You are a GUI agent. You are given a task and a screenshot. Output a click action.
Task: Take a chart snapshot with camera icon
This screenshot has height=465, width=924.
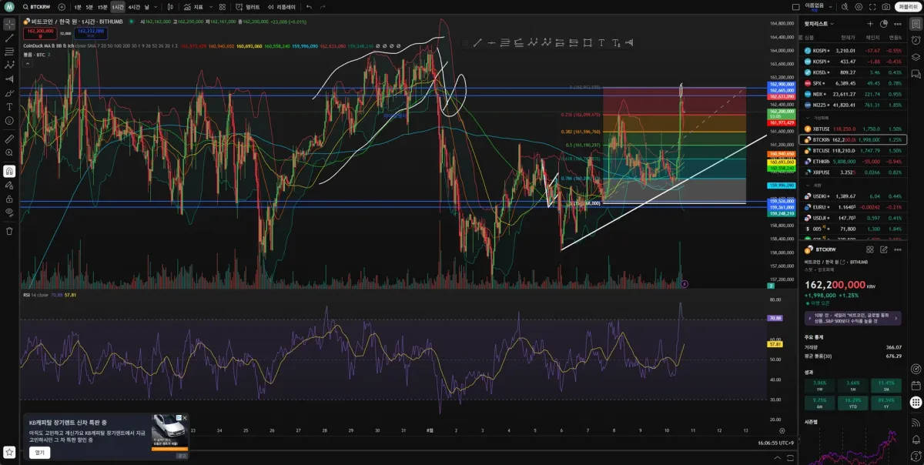point(886,7)
